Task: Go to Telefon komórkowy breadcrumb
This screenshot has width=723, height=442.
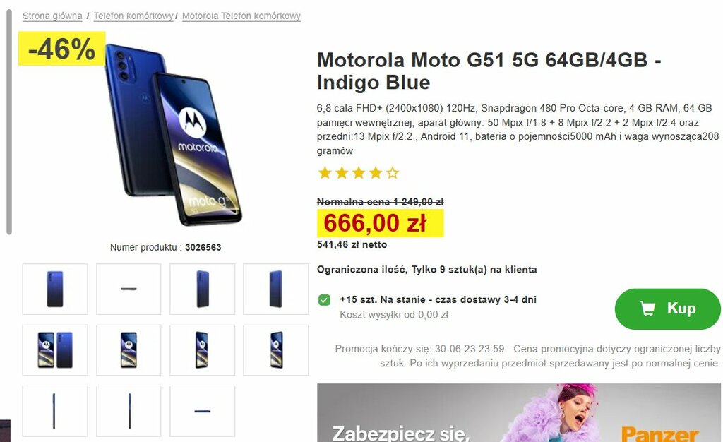Action: [x=133, y=16]
